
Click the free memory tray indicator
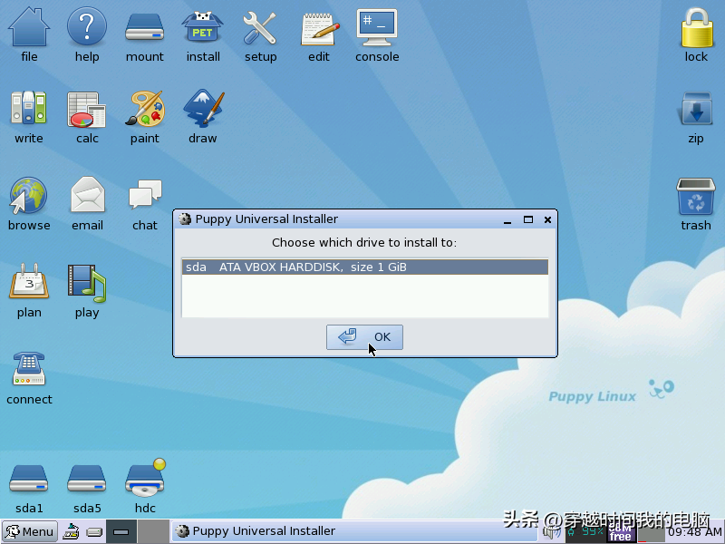click(x=621, y=533)
